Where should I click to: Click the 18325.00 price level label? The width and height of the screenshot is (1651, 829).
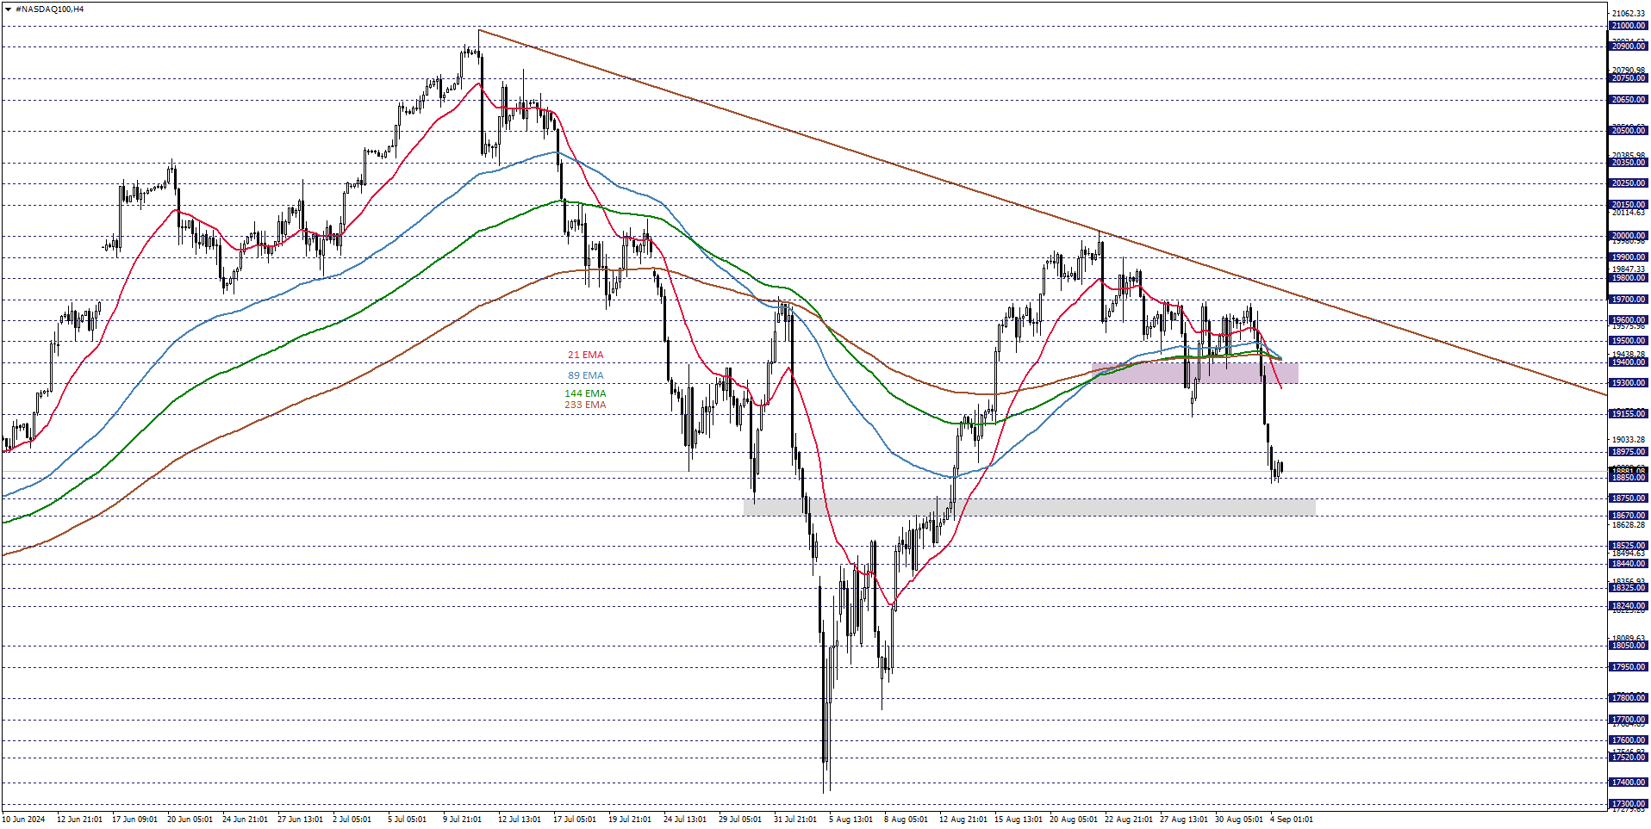(x=1629, y=588)
